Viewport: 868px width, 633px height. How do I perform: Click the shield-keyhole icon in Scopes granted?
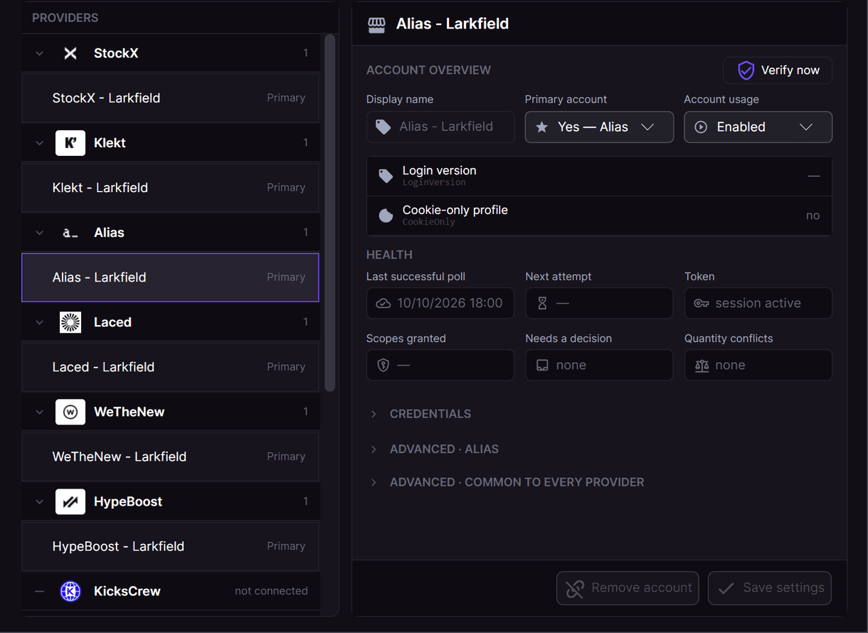383,365
